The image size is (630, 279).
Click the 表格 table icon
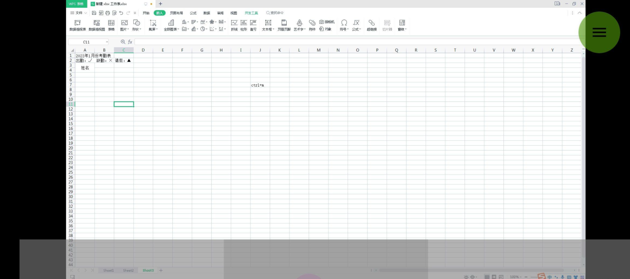tap(111, 25)
